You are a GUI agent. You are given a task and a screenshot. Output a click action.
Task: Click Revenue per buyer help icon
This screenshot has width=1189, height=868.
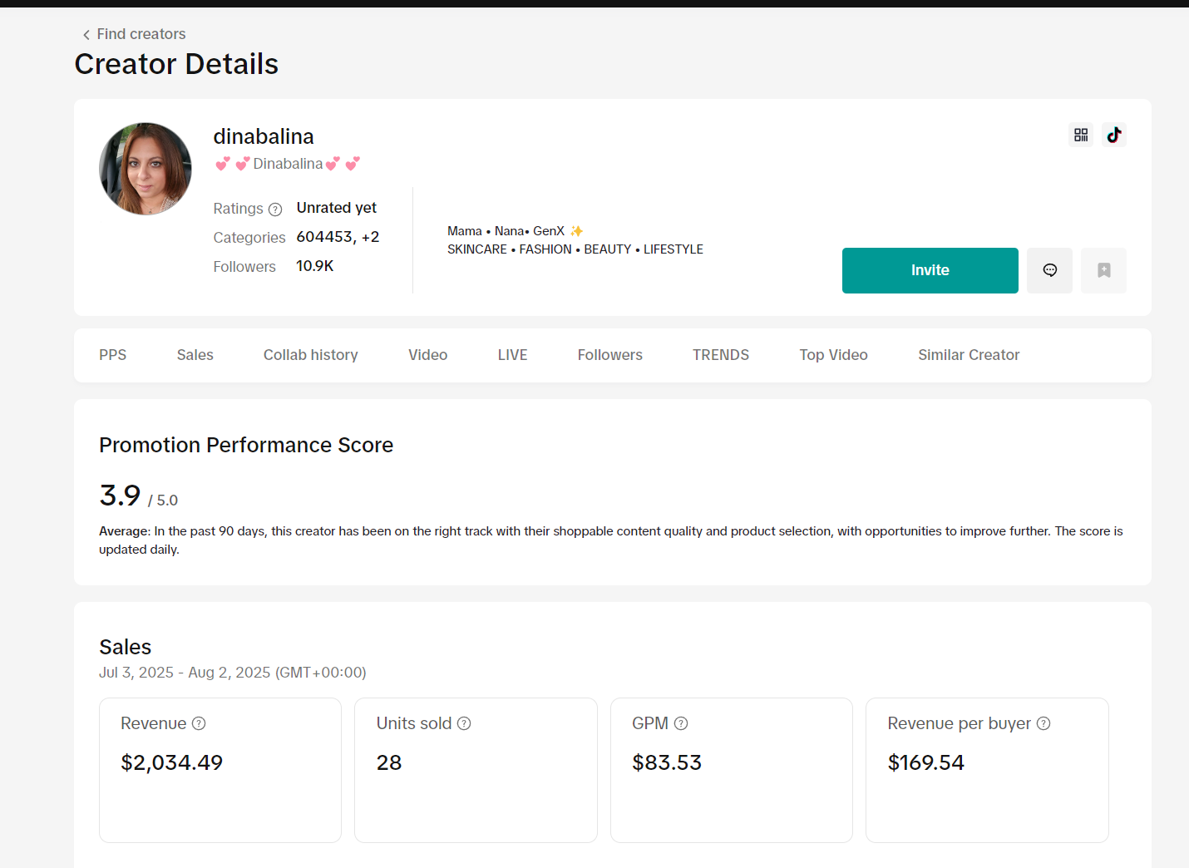pyautogui.click(x=1043, y=723)
